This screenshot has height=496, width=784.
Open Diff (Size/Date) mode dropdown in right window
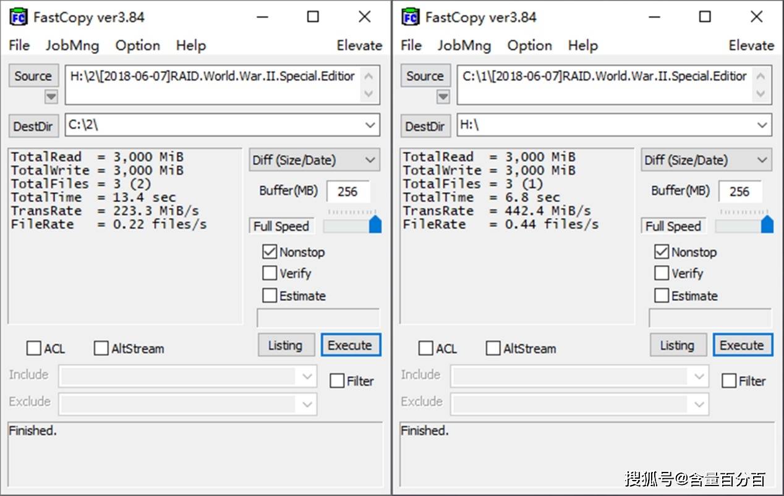[x=706, y=160]
